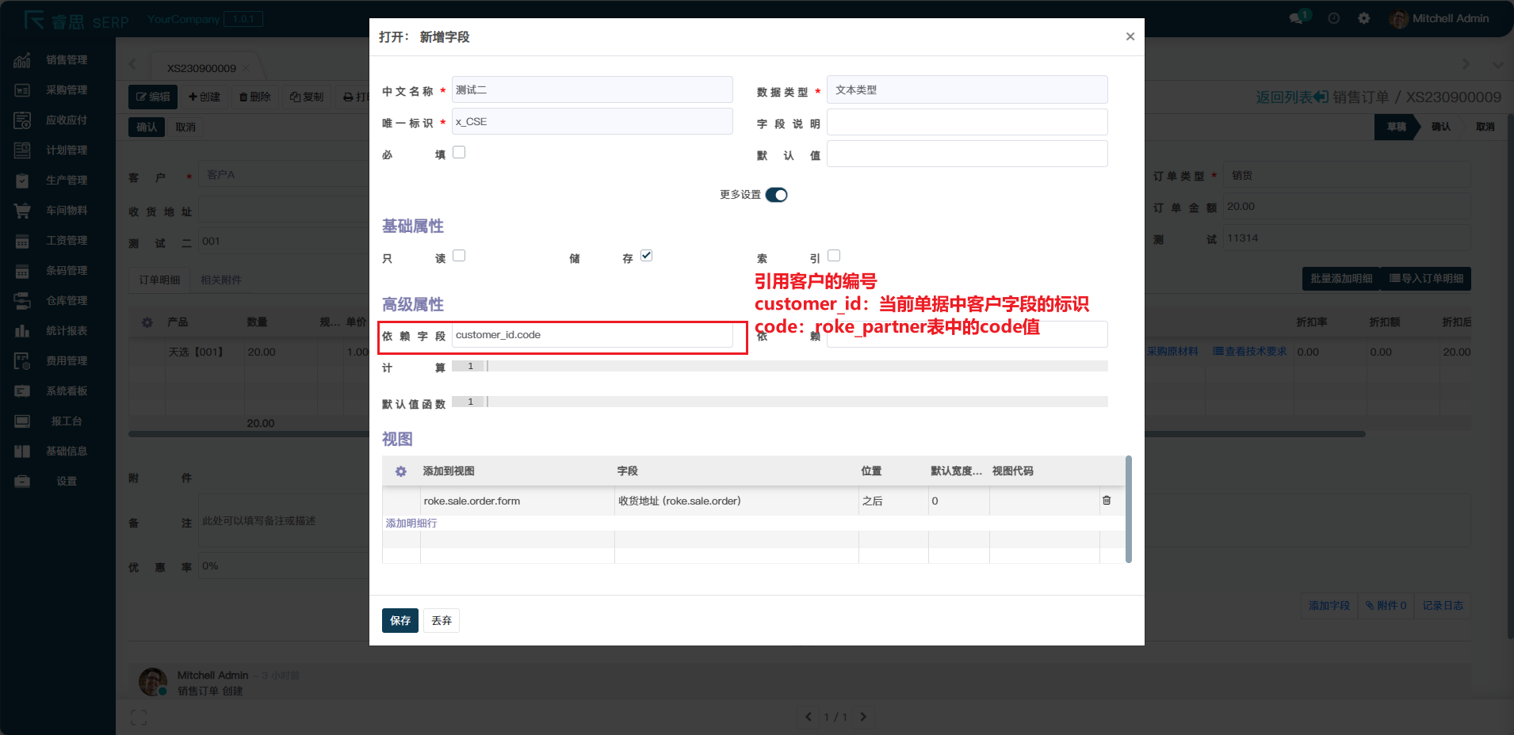Click the activity clock icon in top bar
1514x735 pixels.
(1332, 17)
